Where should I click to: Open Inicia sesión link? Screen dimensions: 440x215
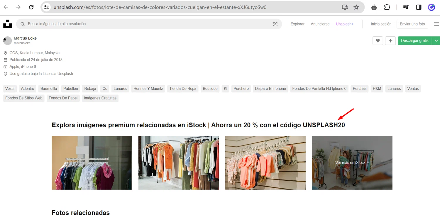pyautogui.click(x=381, y=24)
